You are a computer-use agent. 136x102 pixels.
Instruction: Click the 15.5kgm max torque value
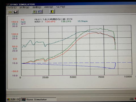click(x=83, y=21)
